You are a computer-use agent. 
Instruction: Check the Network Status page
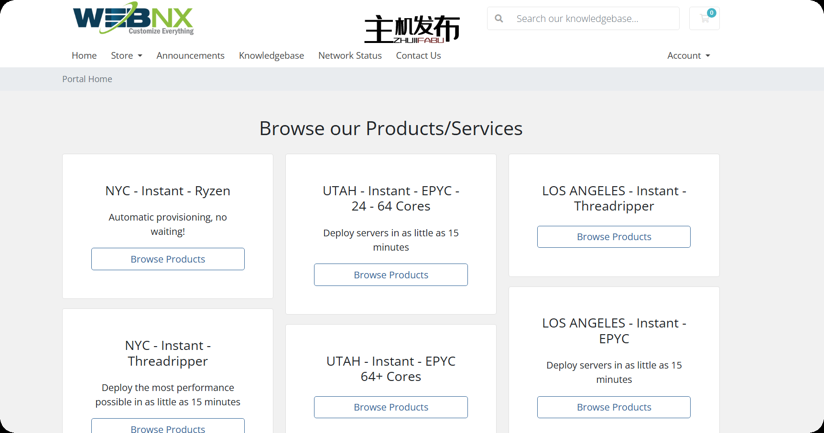point(350,56)
